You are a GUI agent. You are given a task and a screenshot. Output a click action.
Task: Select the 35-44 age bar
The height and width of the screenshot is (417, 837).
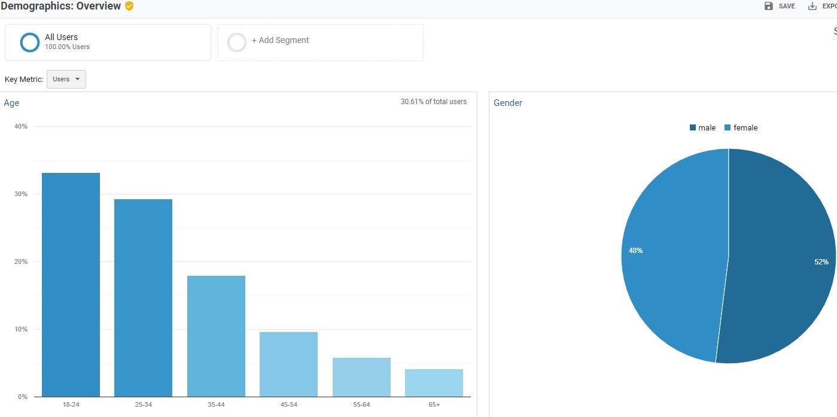pyautogui.click(x=216, y=336)
